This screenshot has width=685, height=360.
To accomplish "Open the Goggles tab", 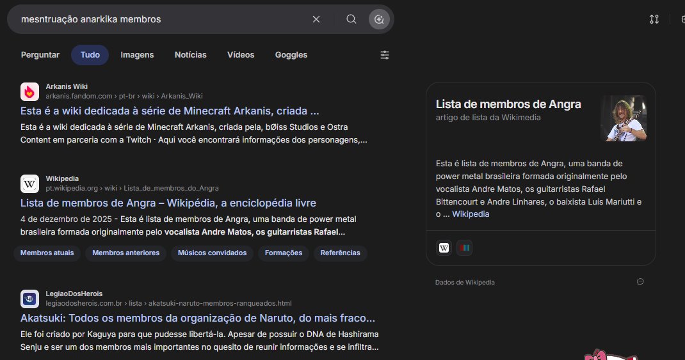I will pyautogui.click(x=291, y=55).
